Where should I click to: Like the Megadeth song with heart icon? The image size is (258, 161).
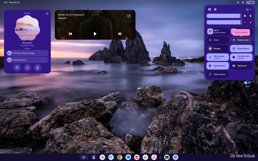129,16
